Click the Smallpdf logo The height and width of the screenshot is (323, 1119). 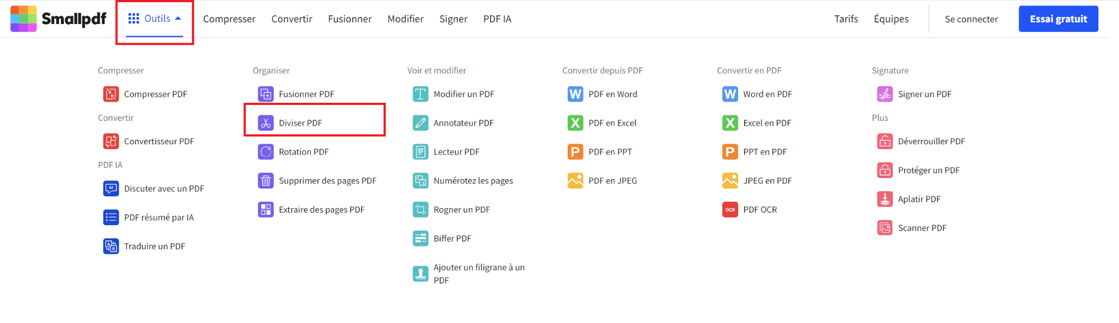point(58,19)
